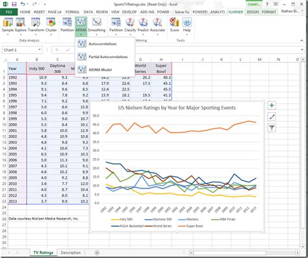Switch to the DESIGN chart tab
The image size is (308, 258).
coord(253,12)
